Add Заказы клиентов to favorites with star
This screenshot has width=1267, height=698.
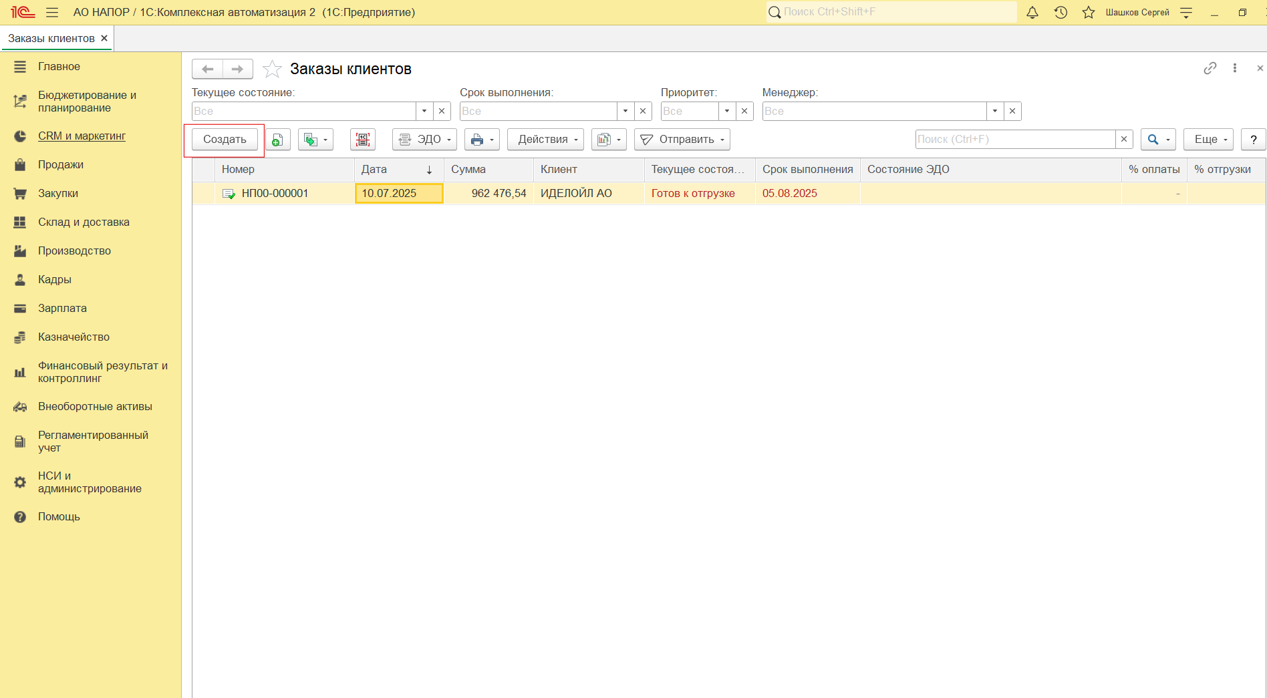coord(272,69)
